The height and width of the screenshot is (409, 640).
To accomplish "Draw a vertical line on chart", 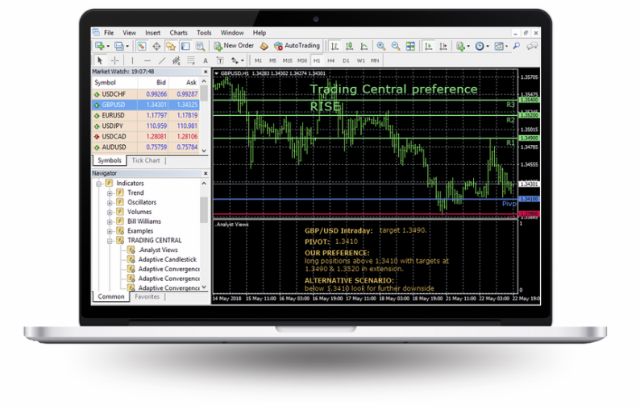I will 134,60.
